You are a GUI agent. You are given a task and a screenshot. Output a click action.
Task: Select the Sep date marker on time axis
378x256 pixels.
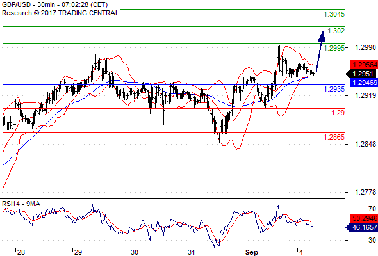point(252,252)
